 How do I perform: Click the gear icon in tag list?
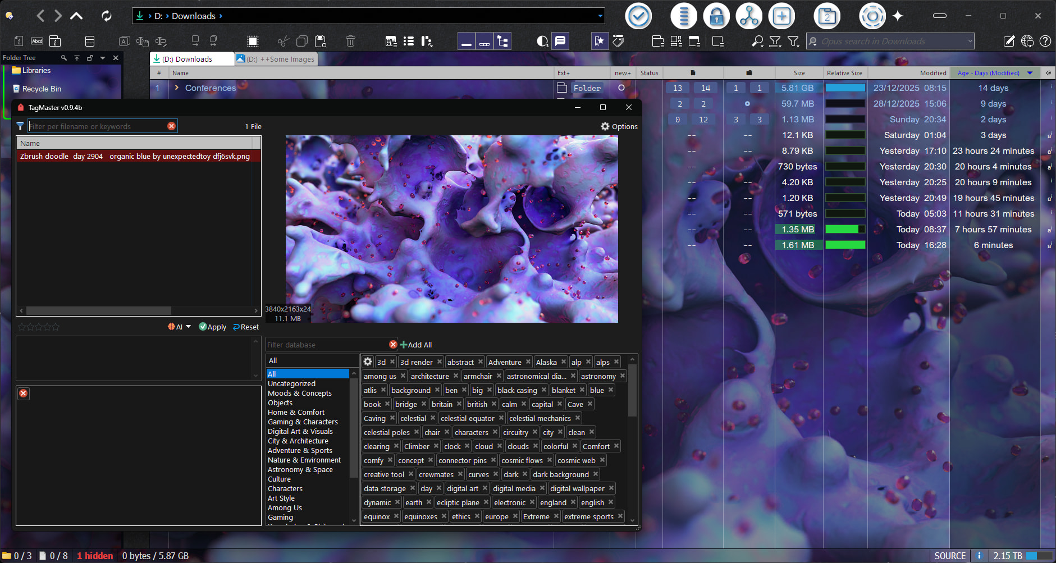368,362
